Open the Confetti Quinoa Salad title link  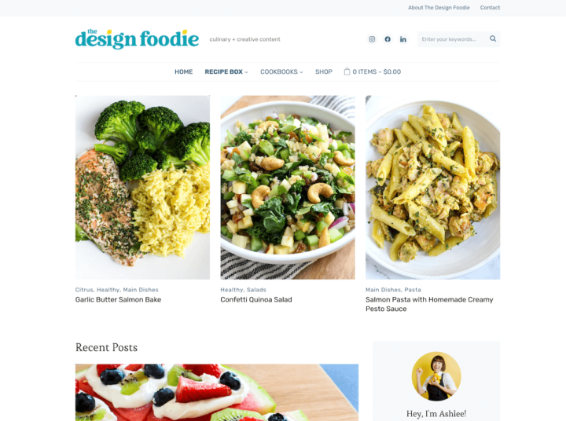click(x=256, y=299)
